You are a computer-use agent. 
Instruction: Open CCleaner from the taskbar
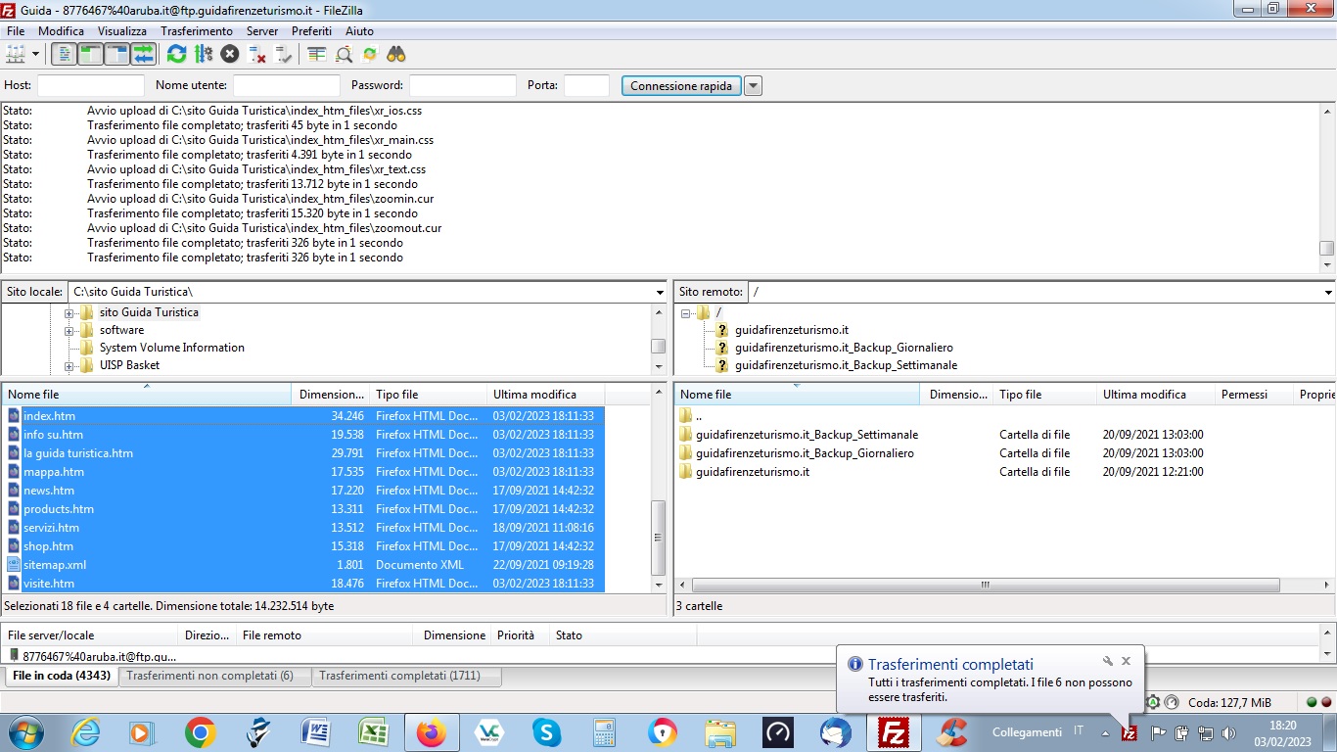tap(951, 732)
